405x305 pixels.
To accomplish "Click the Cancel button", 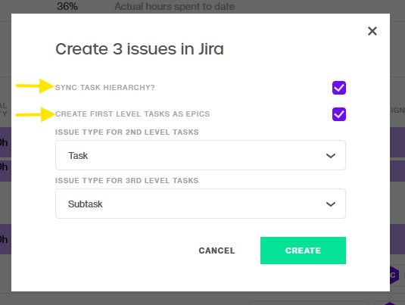I will [x=217, y=251].
